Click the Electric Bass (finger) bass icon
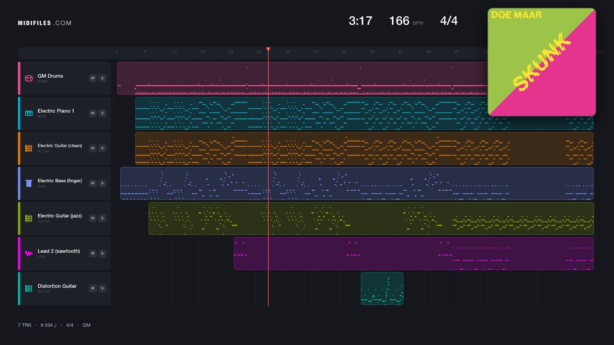 (29, 183)
